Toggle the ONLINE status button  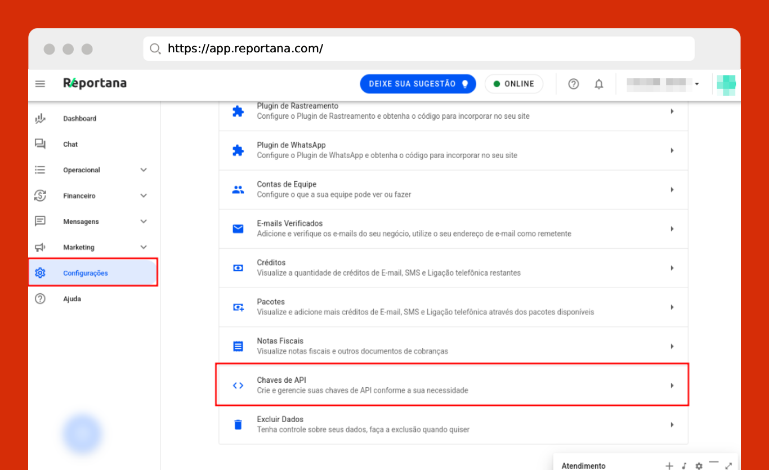pos(513,84)
